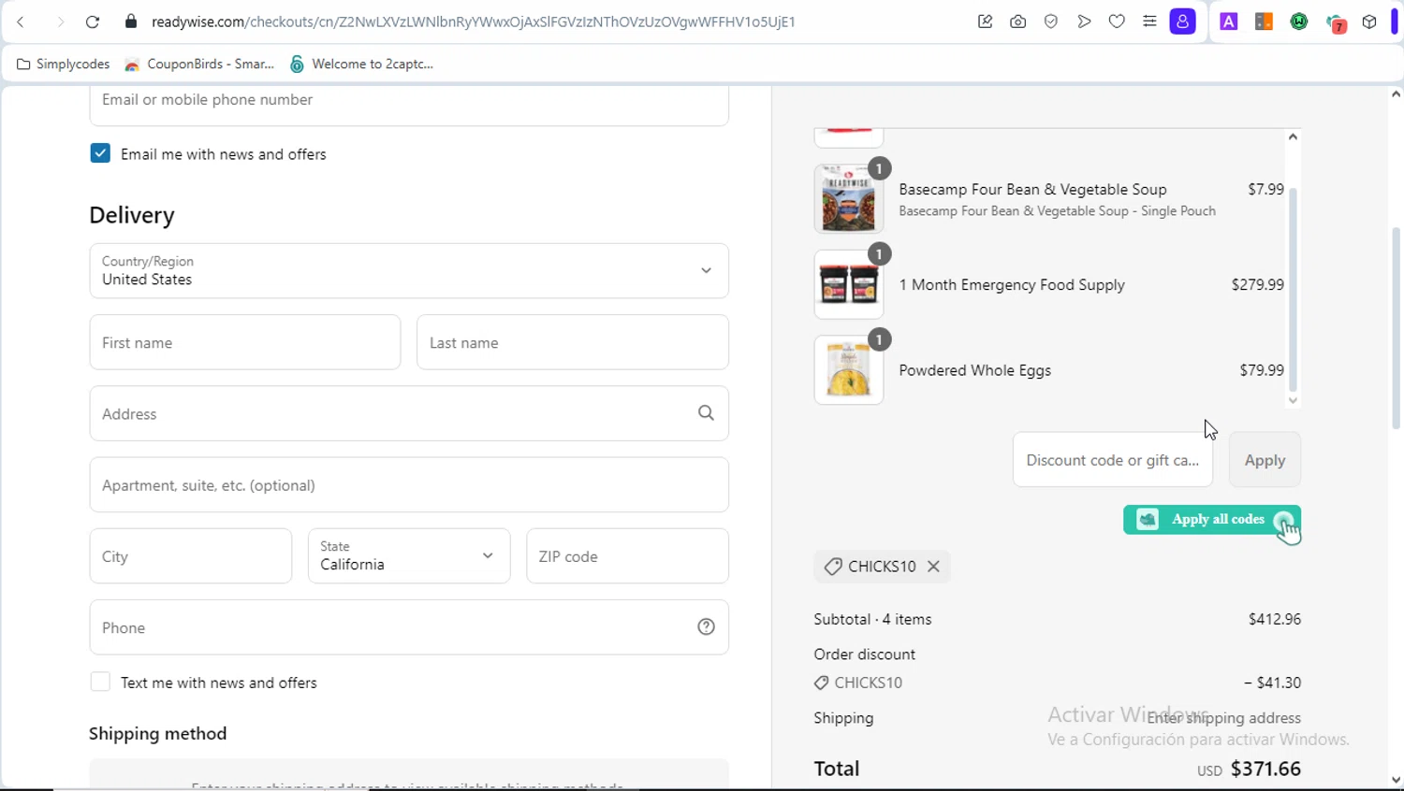This screenshot has height=791, width=1404.
Task: Focus the ZIP code field
Action: tap(628, 556)
